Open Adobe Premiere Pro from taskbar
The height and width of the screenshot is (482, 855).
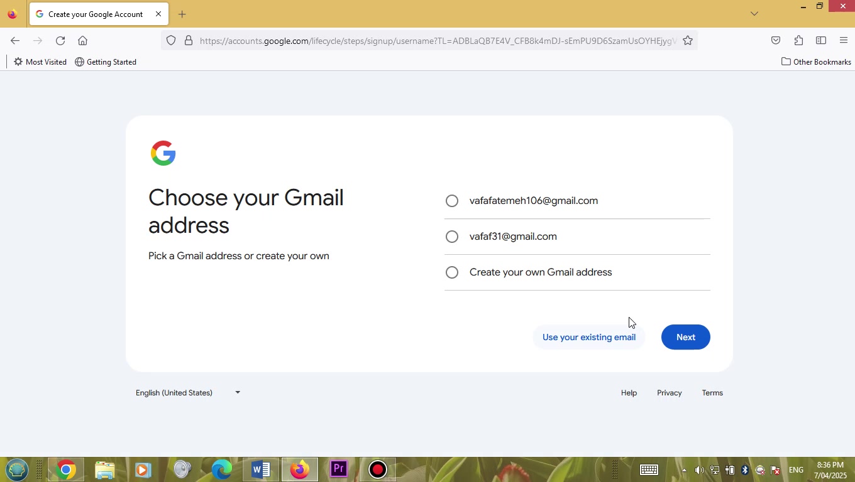tap(338, 469)
